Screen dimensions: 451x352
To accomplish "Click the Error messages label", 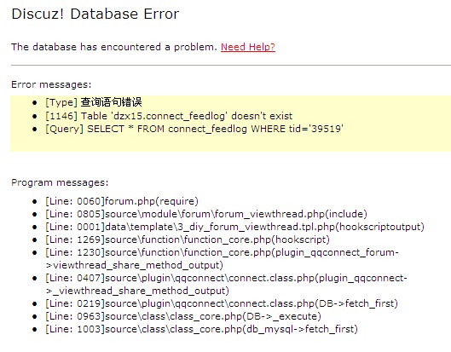I will [51, 84].
